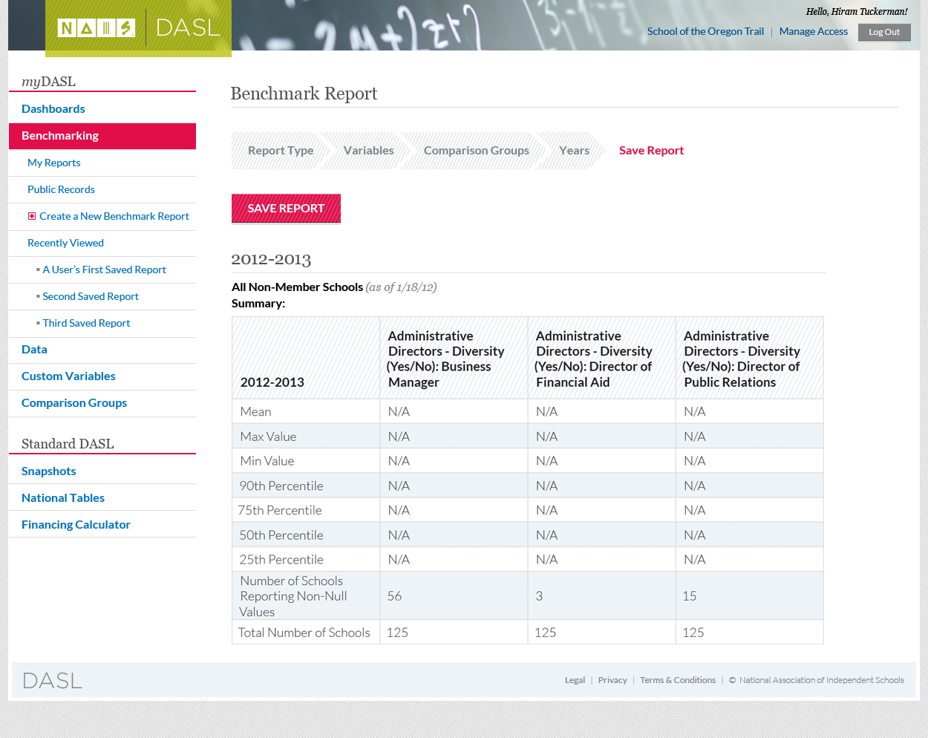Click the NAIS DASL logo
The height and width of the screenshot is (738, 928).
pyautogui.click(x=139, y=28)
